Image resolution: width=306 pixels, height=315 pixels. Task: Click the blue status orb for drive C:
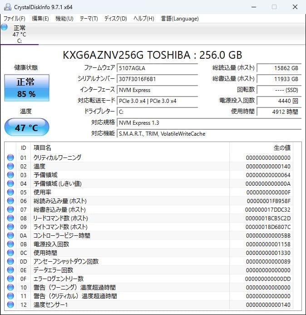point(4,27)
